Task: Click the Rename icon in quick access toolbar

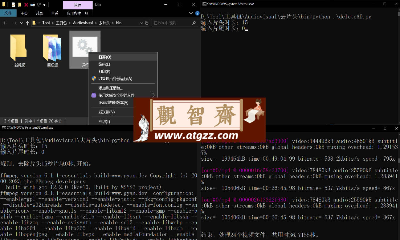Action: pyautogui.click(x=32, y=5)
